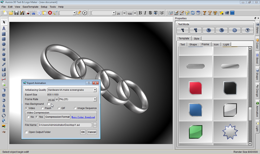Click the paste clipboard icon
The width and height of the screenshot is (260, 154).
[45, 13]
